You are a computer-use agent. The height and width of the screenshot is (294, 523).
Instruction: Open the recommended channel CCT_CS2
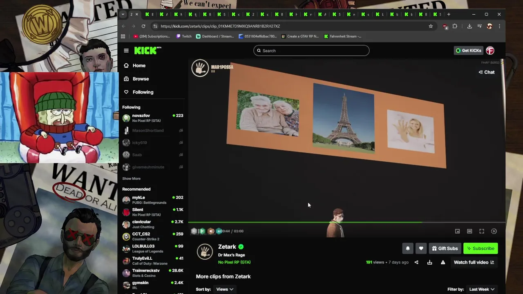pyautogui.click(x=153, y=236)
